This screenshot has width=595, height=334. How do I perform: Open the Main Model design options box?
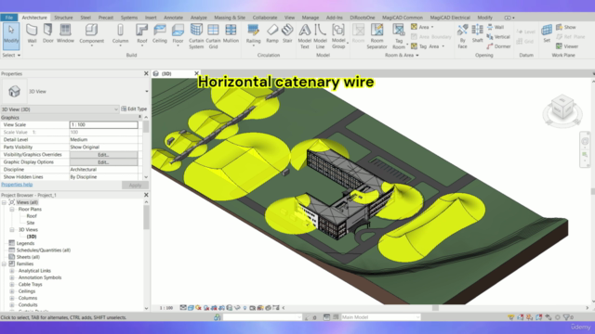(x=380, y=317)
